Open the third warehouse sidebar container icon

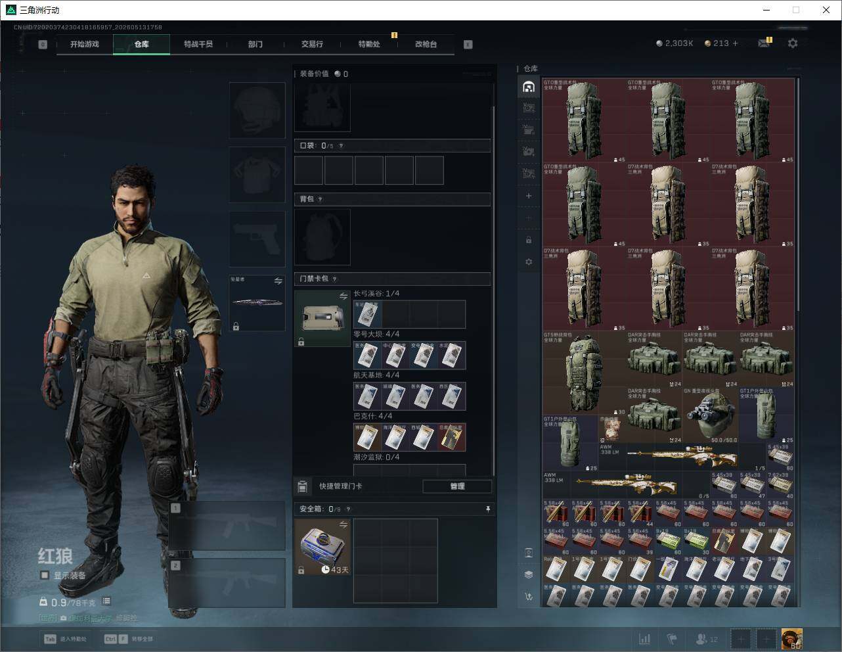pos(529,129)
